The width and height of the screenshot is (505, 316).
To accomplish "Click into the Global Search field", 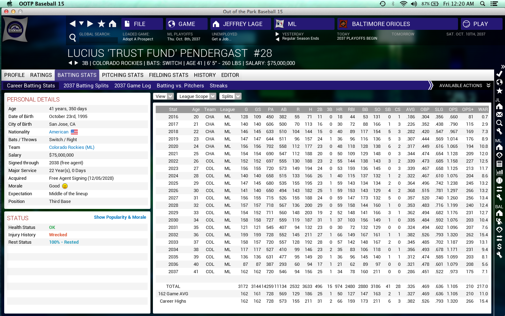I will point(98,40).
